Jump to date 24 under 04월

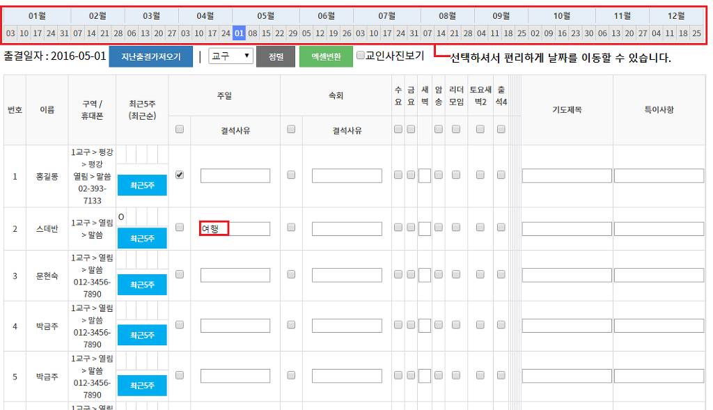point(226,33)
